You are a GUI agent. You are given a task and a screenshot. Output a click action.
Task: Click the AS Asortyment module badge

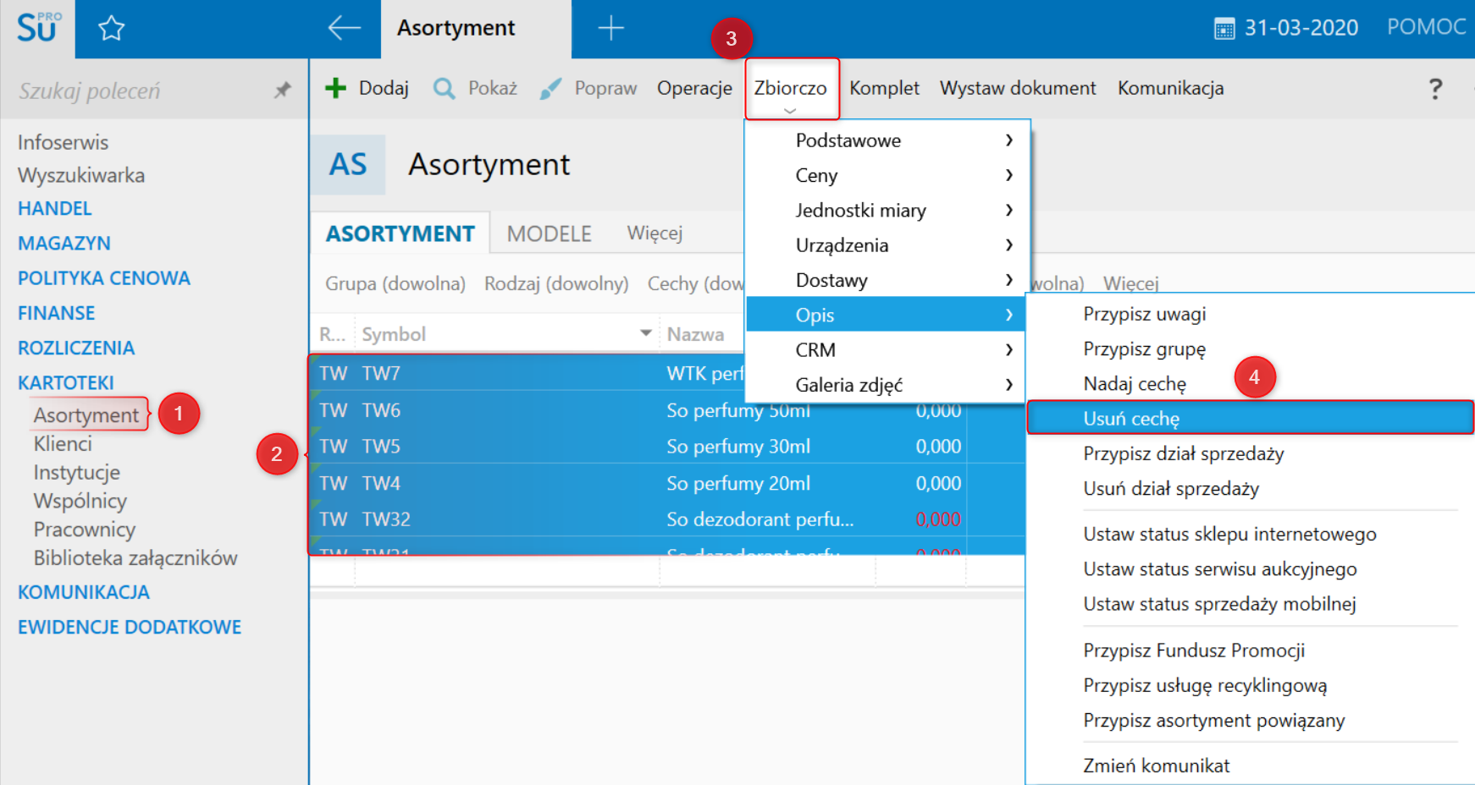point(348,164)
